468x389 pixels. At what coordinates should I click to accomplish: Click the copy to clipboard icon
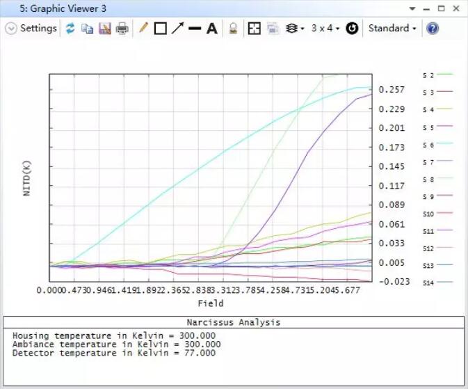pyautogui.click(x=87, y=29)
